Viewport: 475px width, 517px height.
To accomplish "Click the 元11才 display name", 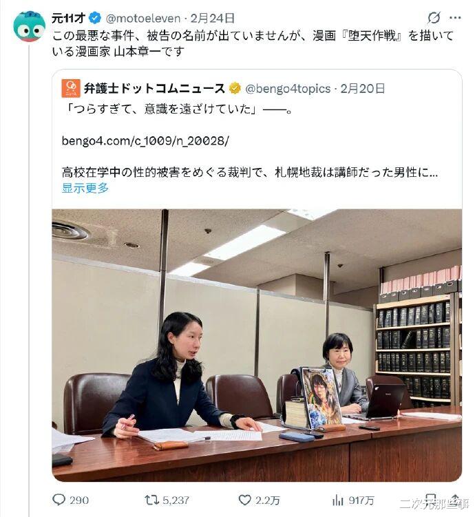I will 68,18.
